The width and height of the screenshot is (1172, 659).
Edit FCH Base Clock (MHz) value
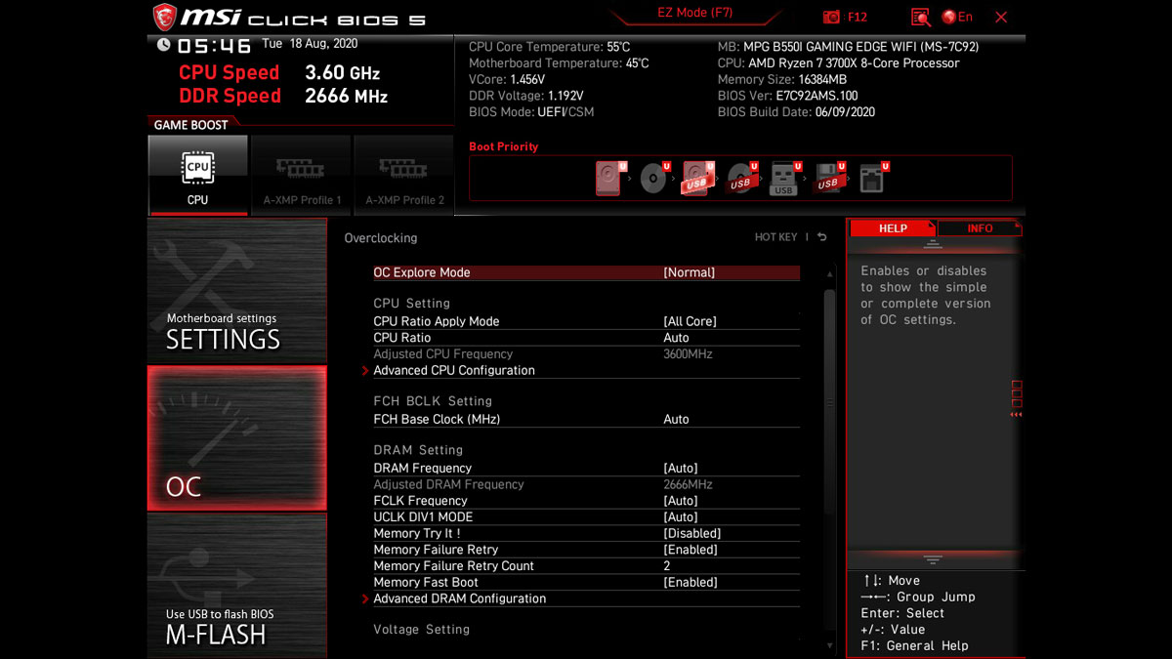pos(586,419)
